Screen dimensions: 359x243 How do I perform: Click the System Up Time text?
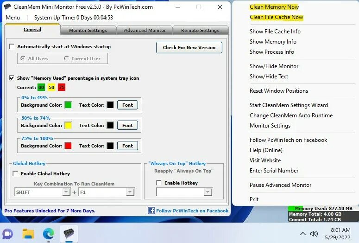[x=74, y=18]
